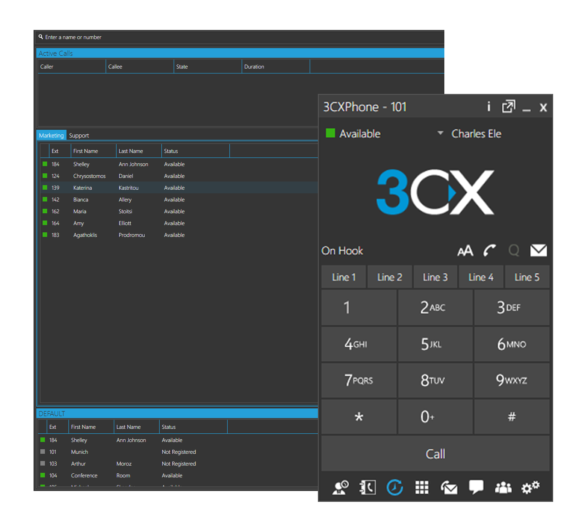Open the chat bubble icon
This screenshot has height=530, width=584.
pyautogui.click(x=476, y=487)
